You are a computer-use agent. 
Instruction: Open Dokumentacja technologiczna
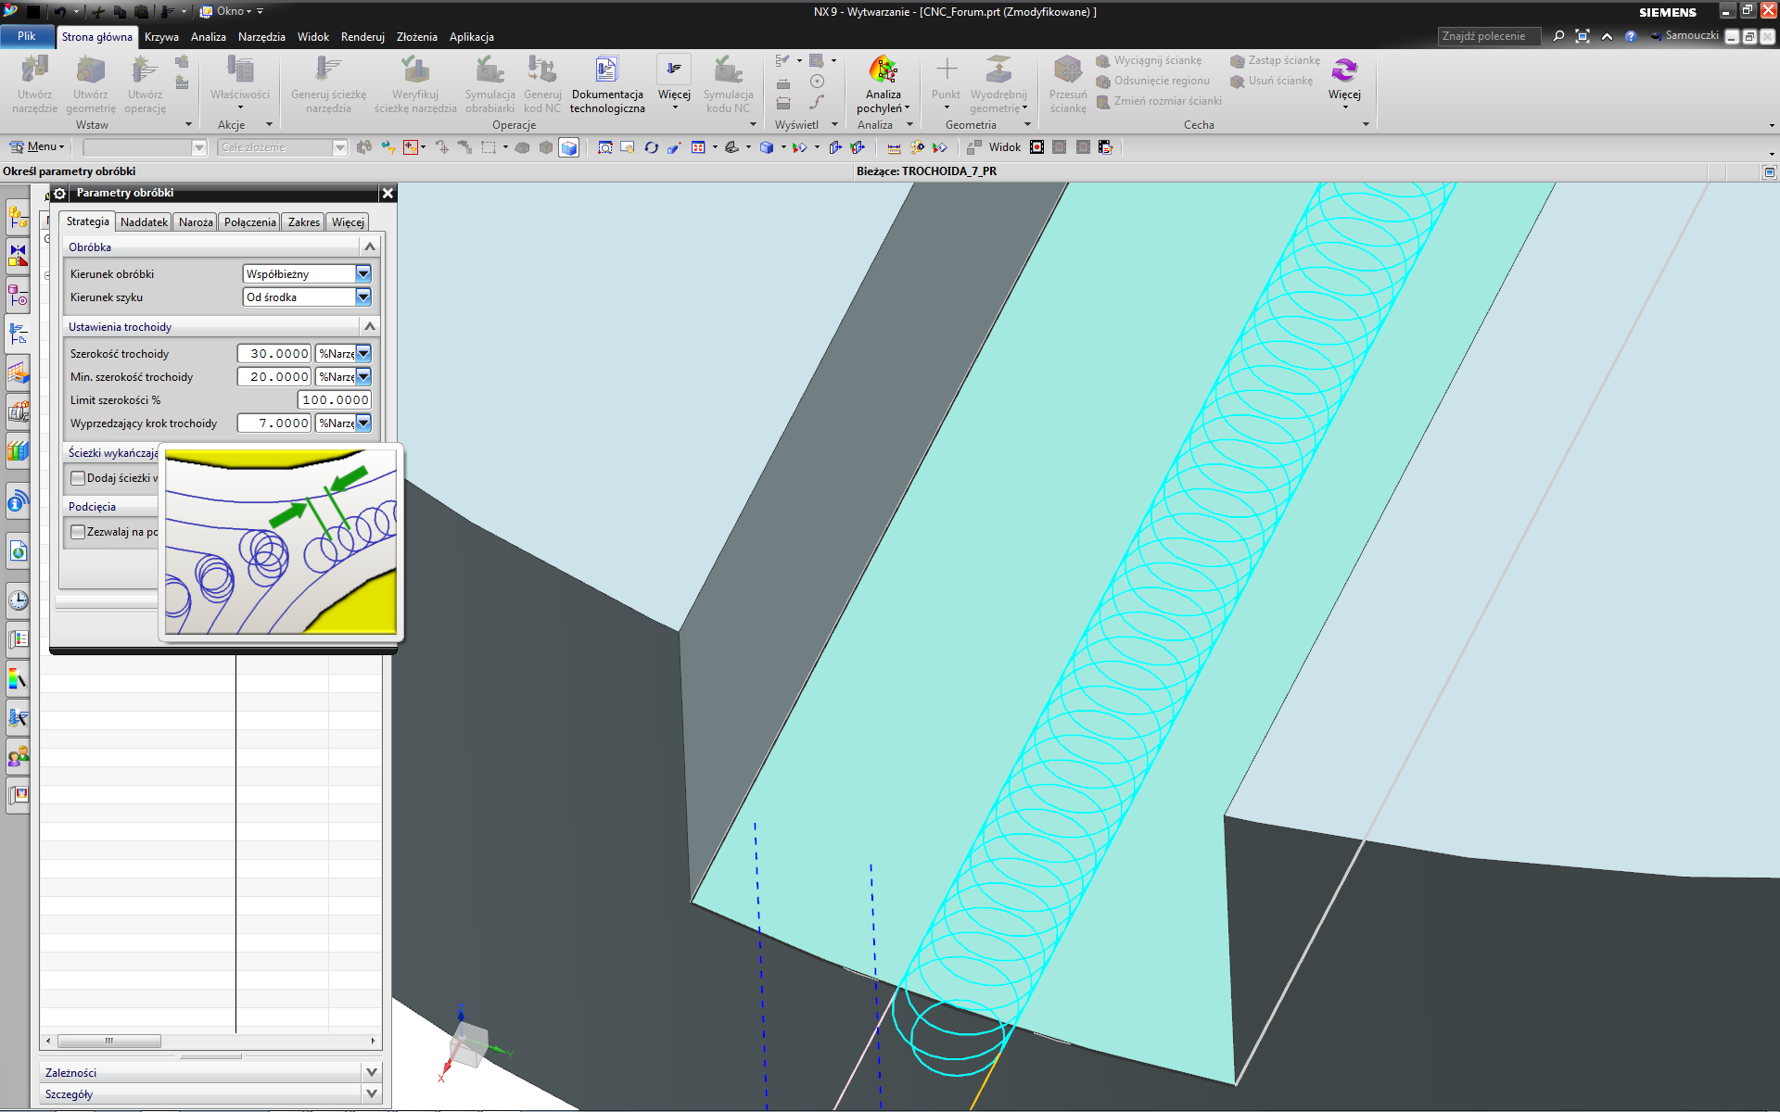(606, 84)
